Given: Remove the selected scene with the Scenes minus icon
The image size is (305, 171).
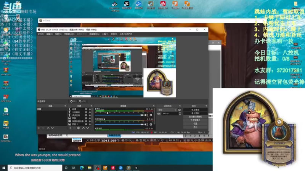Looking at the screenshot, I should click(43, 128).
